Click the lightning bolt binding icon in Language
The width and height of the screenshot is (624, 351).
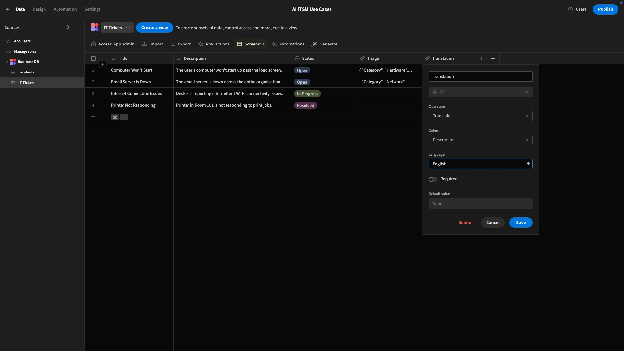pyautogui.click(x=528, y=164)
